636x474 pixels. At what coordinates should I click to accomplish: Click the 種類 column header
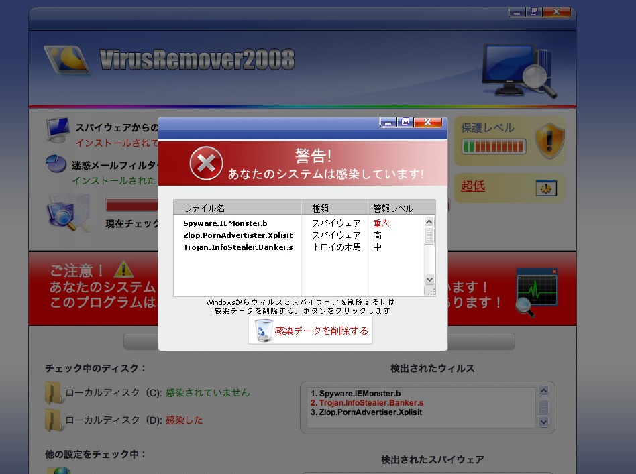(x=335, y=208)
